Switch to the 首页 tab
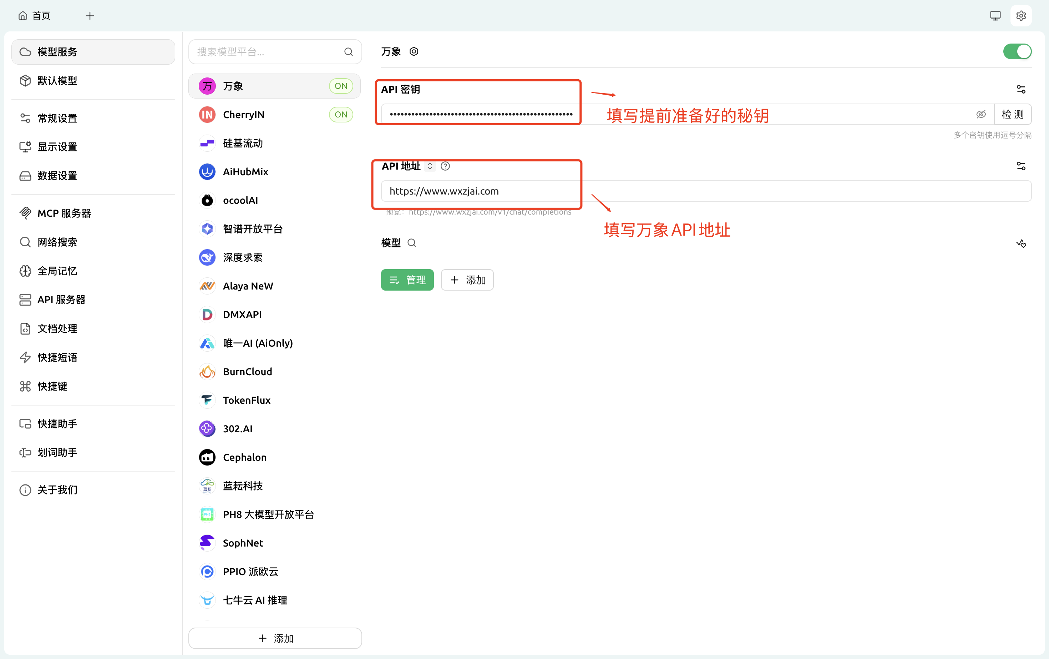1049x659 pixels. coord(35,16)
